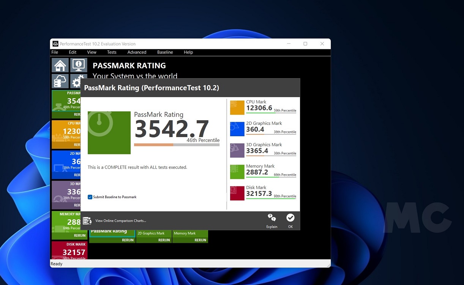Open the Baseline menu
This screenshot has height=285, width=464.
tap(165, 52)
